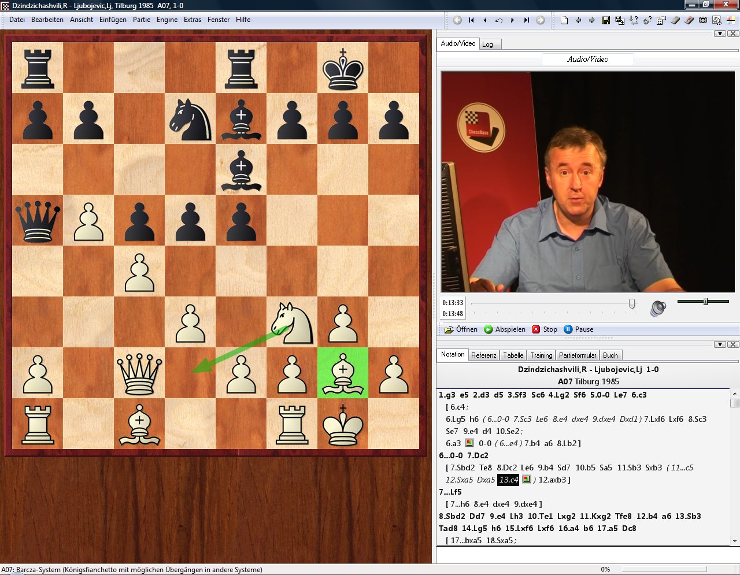
Task: Create a new game with blank page icon
Action: click(x=564, y=20)
